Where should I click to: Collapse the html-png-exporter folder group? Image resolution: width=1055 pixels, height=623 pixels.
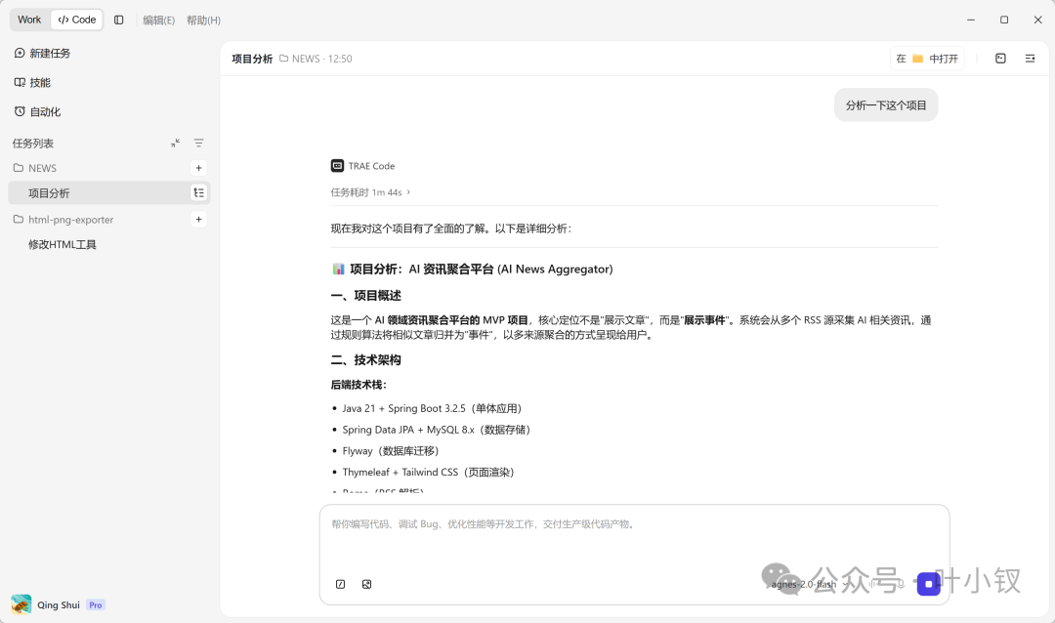click(x=63, y=220)
